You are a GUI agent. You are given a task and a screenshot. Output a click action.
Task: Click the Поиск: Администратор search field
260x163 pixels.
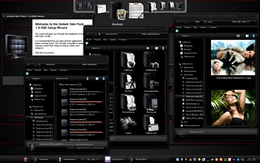tap(153, 34)
